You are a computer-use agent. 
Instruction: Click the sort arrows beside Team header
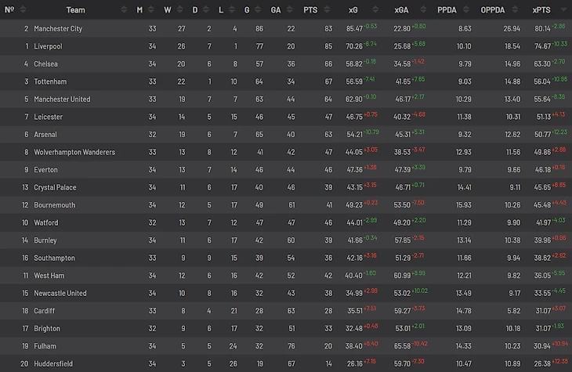coord(125,10)
